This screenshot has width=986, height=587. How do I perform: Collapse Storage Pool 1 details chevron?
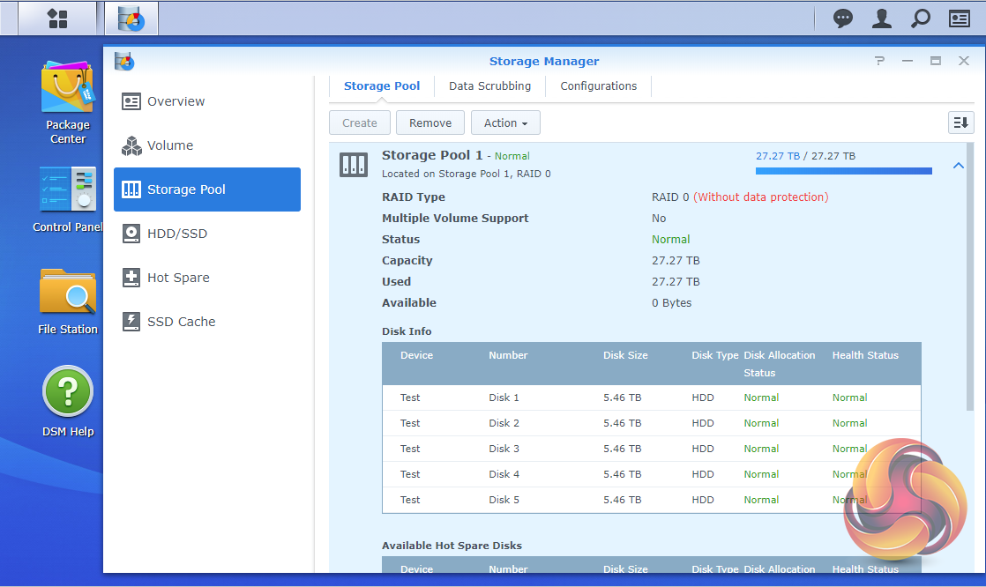point(959,166)
